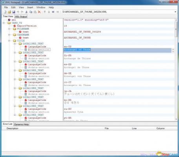179x157 pixels.
Task: Switch to the Dynamic Help tab
Action: click(x=22, y=124)
